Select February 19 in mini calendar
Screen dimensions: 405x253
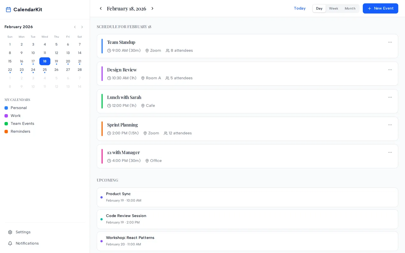click(x=56, y=61)
